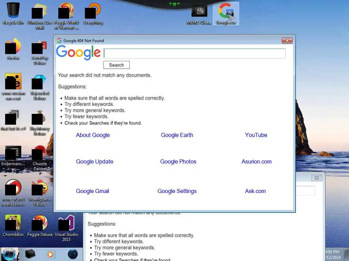
Task: Open the Ask.com link
Action: click(x=255, y=191)
